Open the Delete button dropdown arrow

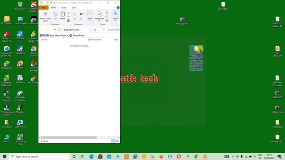tap(84, 14)
